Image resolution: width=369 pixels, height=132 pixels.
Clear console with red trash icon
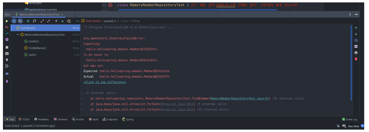point(356,59)
